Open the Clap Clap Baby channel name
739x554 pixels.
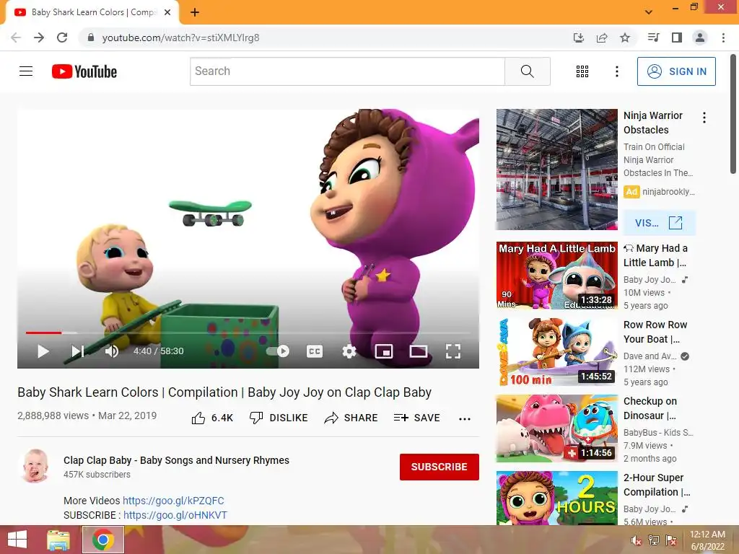point(176,460)
